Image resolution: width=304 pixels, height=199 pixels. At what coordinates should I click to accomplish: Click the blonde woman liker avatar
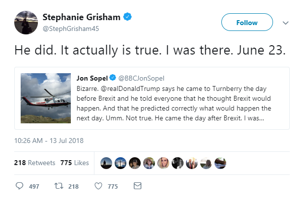[163, 163]
